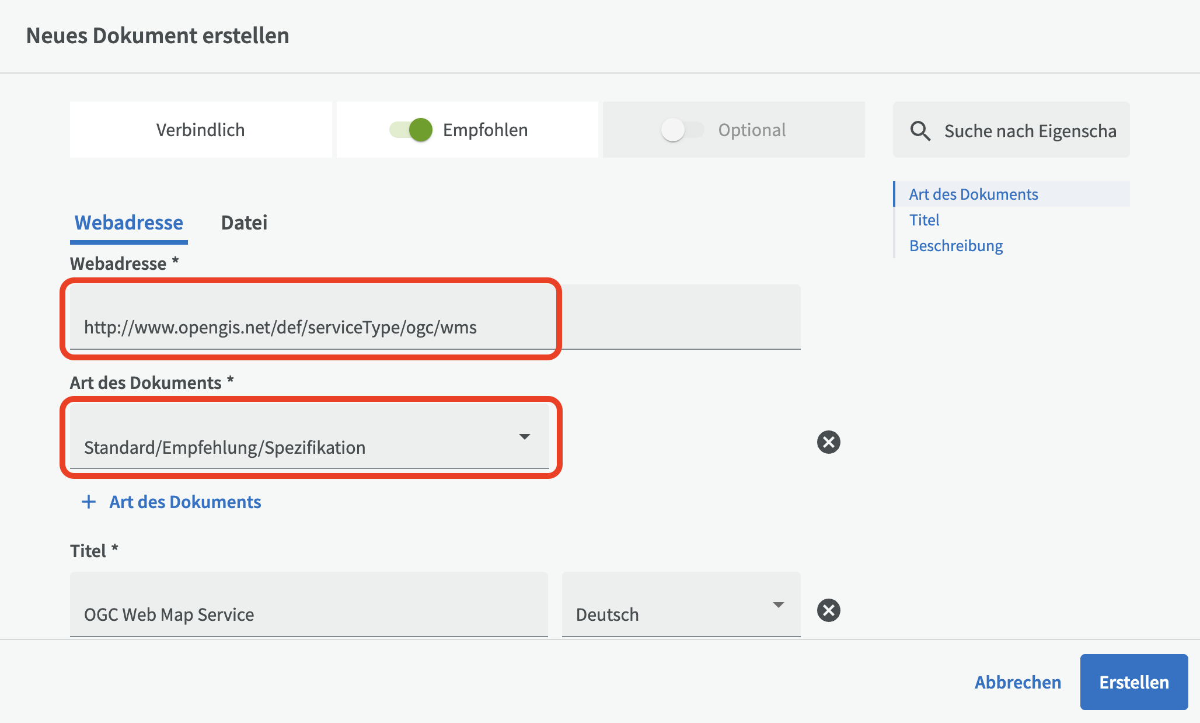The image size is (1200, 723).
Task: Click the search magnifier icon
Action: tap(920, 131)
